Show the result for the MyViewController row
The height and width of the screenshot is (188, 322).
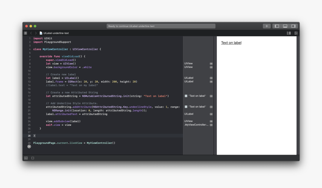click(x=211, y=125)
